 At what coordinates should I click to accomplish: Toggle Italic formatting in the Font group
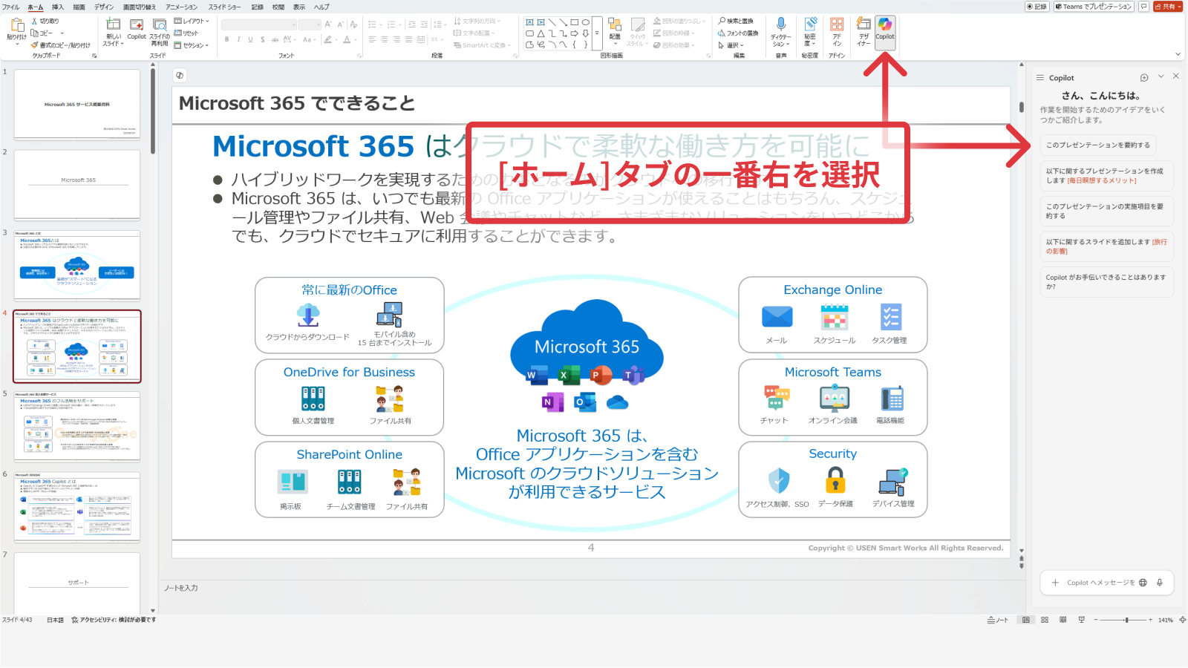coord(239,39)
